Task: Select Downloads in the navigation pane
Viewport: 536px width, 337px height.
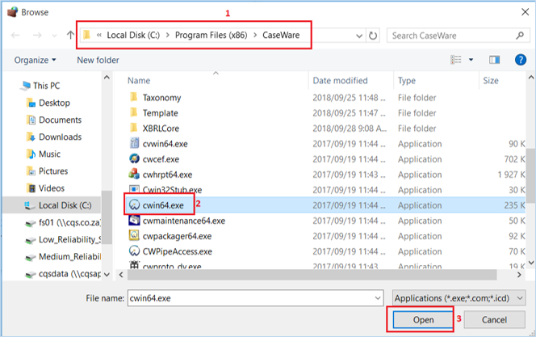Action: point(60,137)
